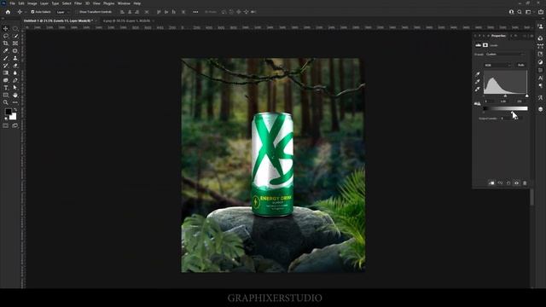This screenshot has width=546, height=307.
Task: Select the Eraser tool
Action: (x=15, y=66)
